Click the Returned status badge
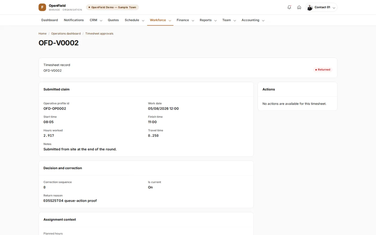Viewport: 376px width, 235px height. coord(323,70)
